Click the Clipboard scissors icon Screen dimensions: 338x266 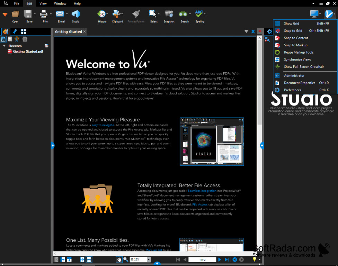pos(116,14)
